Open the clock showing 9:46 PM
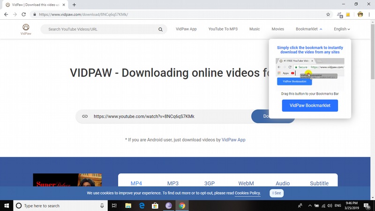Viewport: 375px width, 211px height. point(352,206)
